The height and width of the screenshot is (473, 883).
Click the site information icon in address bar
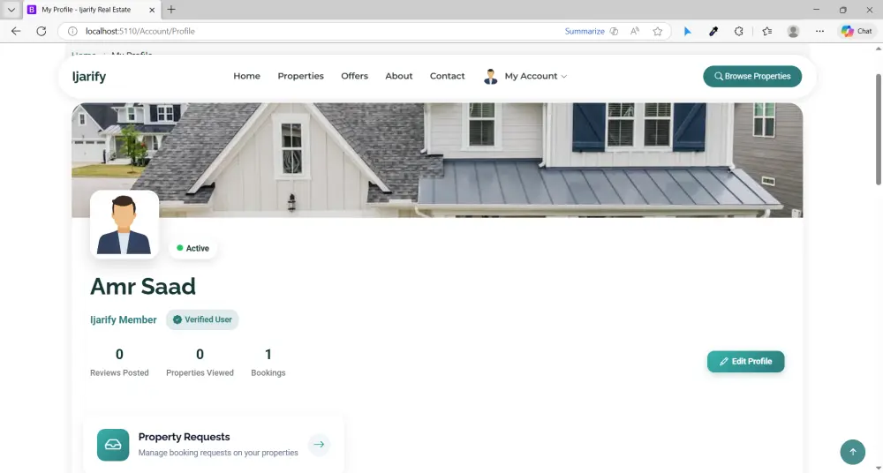(72, 32)
